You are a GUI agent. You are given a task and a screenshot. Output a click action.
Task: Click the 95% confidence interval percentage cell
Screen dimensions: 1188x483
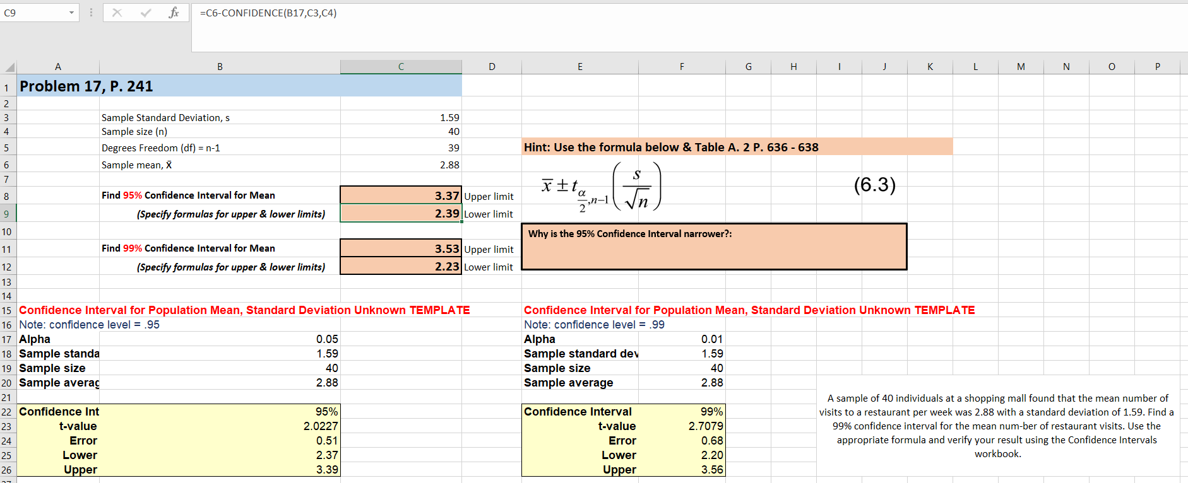220,412
